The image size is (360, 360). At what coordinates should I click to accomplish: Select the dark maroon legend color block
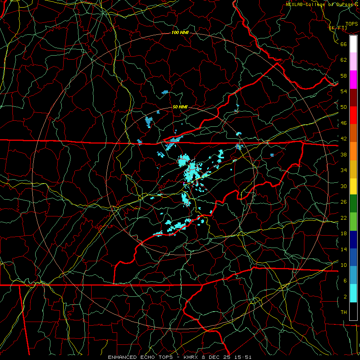pyautogui.click(x=353, y=98)
